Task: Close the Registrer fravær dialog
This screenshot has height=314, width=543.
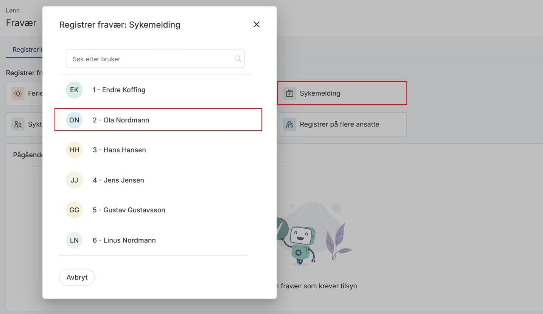Action: point(257,25)
